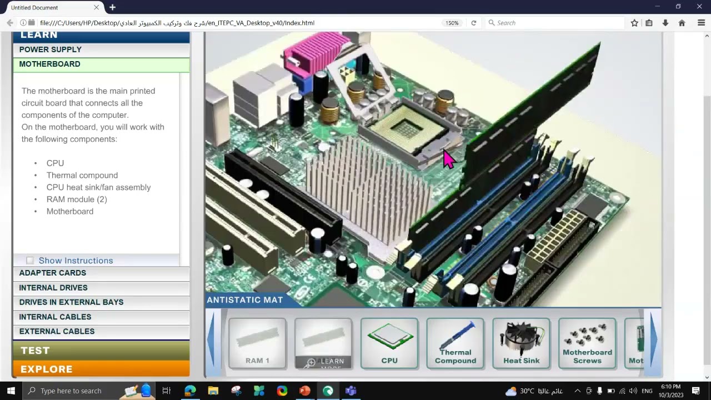Collapse the MOTHERBOARD section
This screenshot has height=400, width=711.
coord(101,64)
